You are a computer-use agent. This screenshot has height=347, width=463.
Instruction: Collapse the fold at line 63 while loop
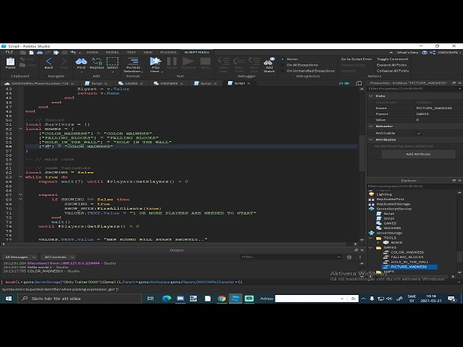[20, 176]
